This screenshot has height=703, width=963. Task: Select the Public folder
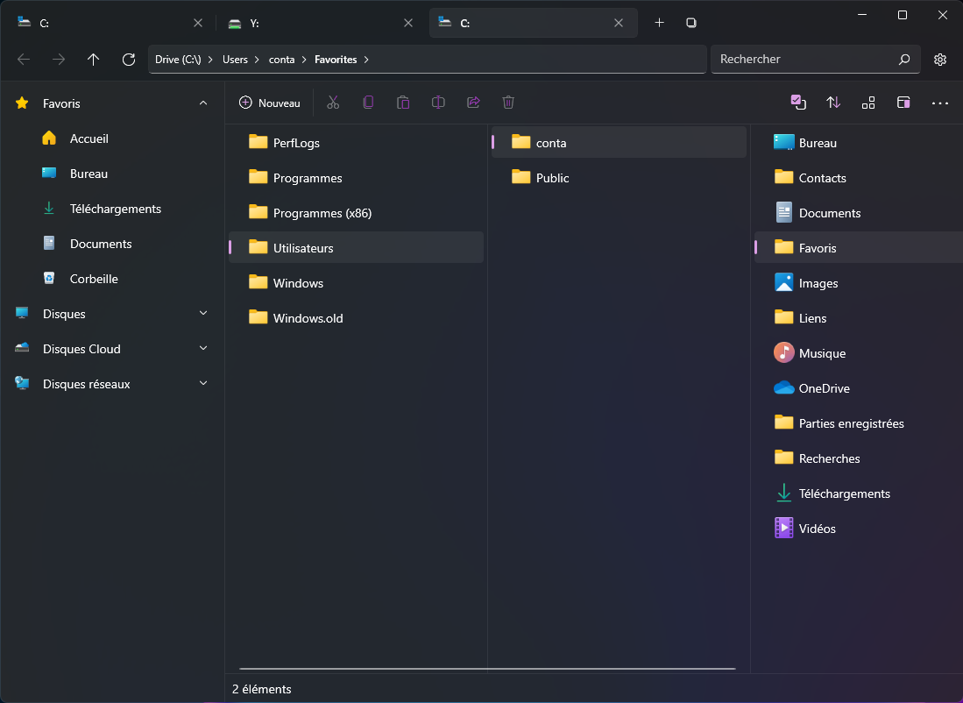pos(619,178)
